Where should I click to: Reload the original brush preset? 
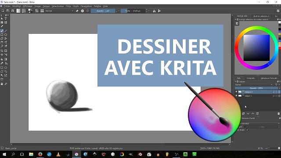(x=88, y=11)
